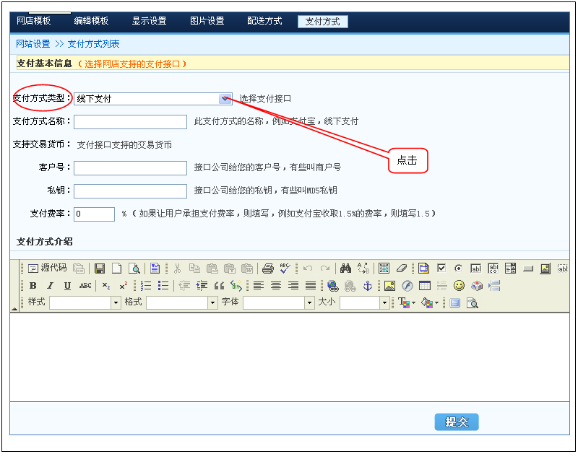This screenshot has width=578, height=454.
Task: Toggle Subscript formatting
Action: click(106, 286)
